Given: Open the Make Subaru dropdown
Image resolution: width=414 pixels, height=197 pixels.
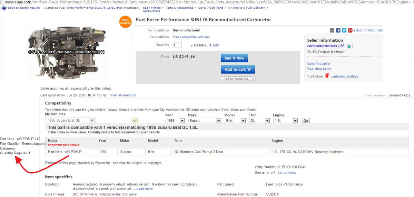Looking at the screenshot, I should [205, 121].
